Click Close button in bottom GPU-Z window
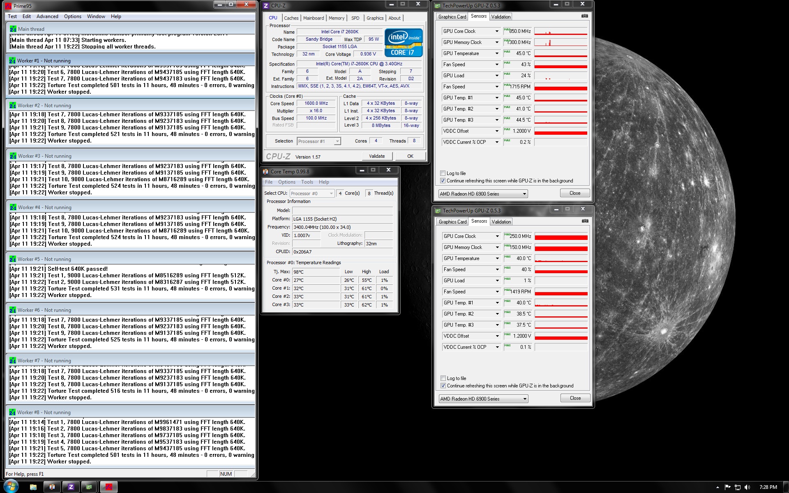Screen dimensions: 789x493 click(575, 398)
